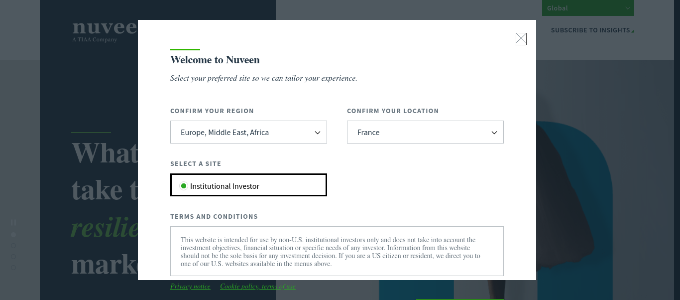680x300 pixels.
Task: Click the Nuveen logo in the header
Action: pyautogui.click(x=105, y=30)
